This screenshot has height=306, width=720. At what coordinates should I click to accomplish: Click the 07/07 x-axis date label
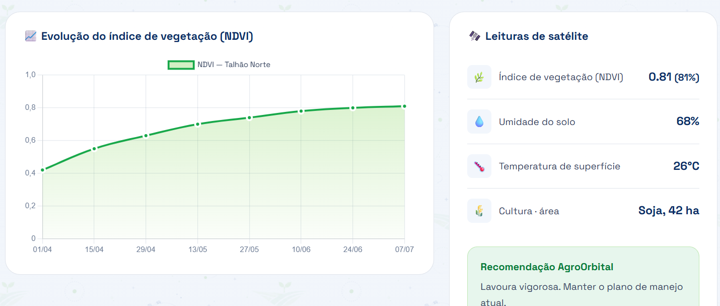pos(404,250)
